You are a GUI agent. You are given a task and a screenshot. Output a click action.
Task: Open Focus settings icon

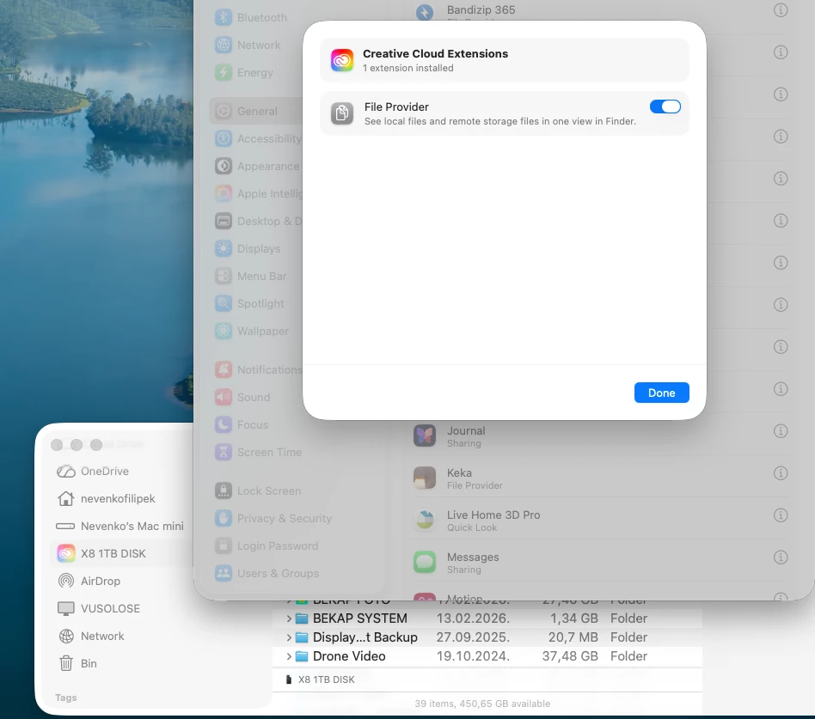pyautogui.click(x=224, y=425)
